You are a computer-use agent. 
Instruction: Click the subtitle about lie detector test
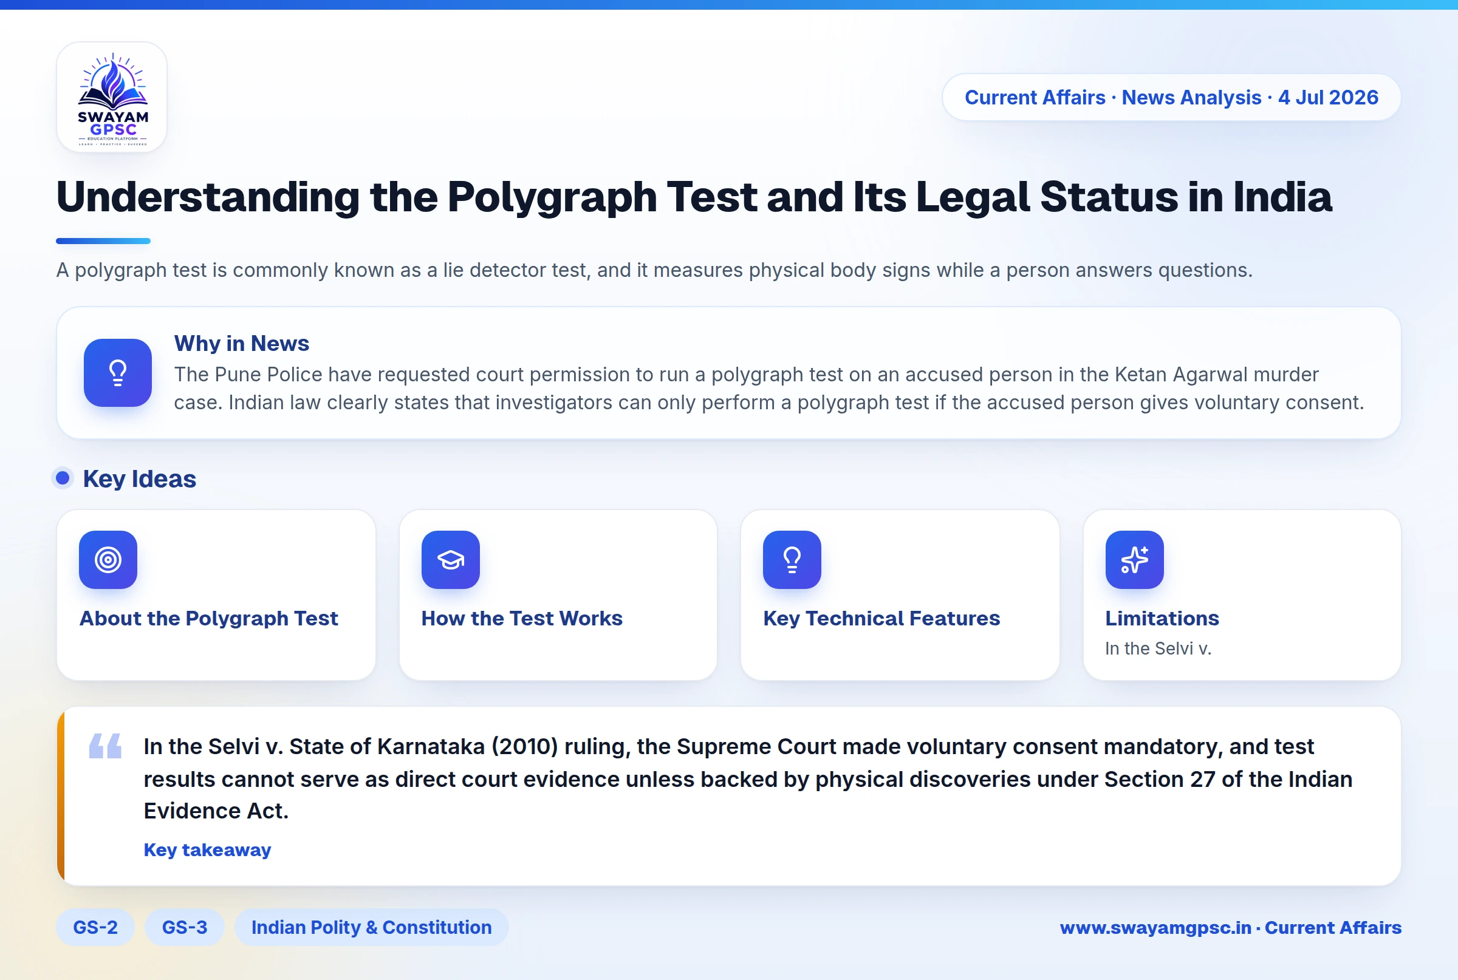[655, 270]
